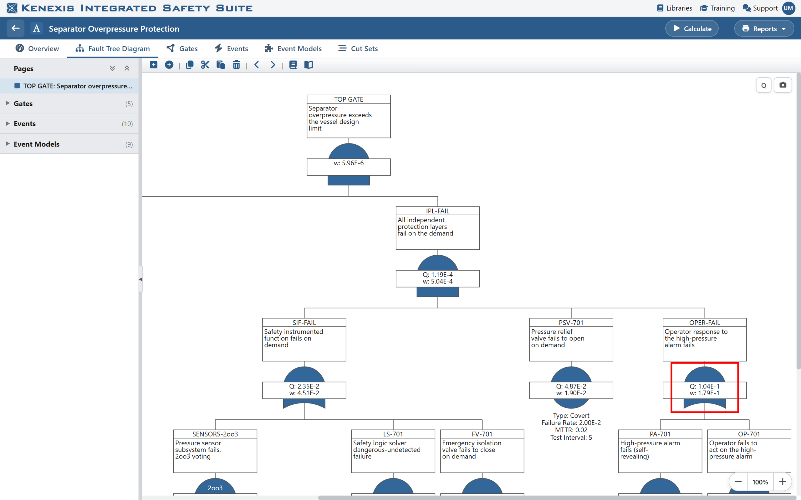
Task: Click IPL-FAIL gate symbol Q: 1.19E-4
Action: pos(437,276)
